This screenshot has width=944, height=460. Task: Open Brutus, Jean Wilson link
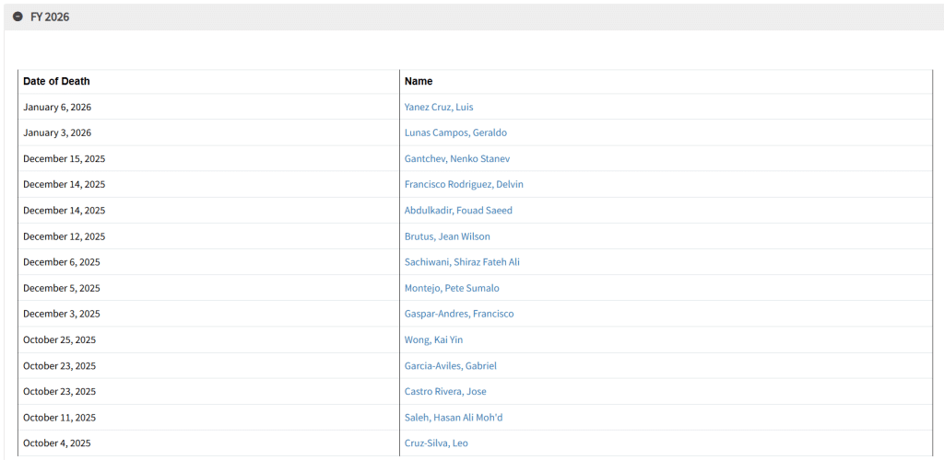pos(446,236)
